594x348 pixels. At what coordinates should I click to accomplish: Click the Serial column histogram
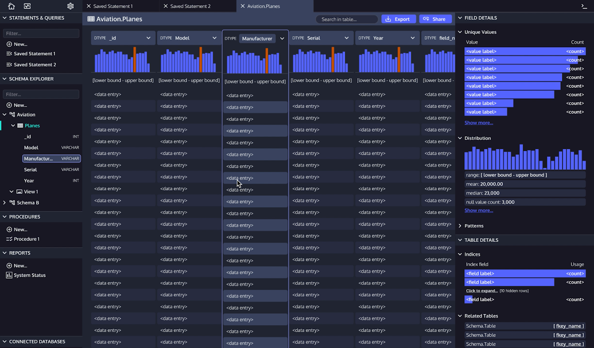[x=320, y=60]
